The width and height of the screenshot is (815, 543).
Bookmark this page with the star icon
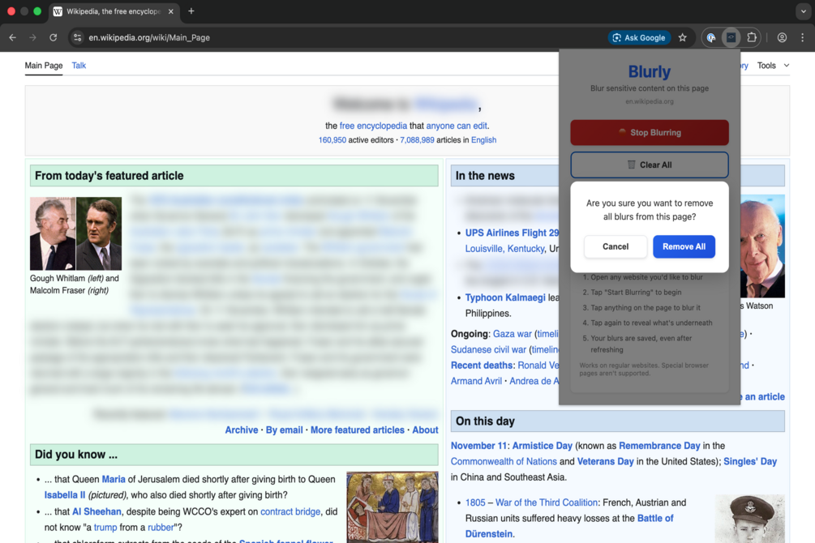pos(683,37)
